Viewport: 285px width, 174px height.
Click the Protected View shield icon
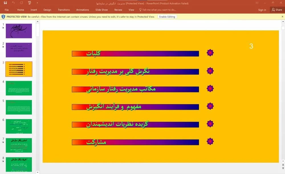3,17
